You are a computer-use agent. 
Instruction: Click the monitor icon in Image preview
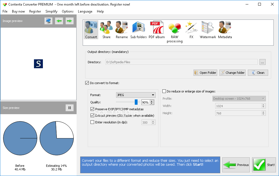point(48,21)
